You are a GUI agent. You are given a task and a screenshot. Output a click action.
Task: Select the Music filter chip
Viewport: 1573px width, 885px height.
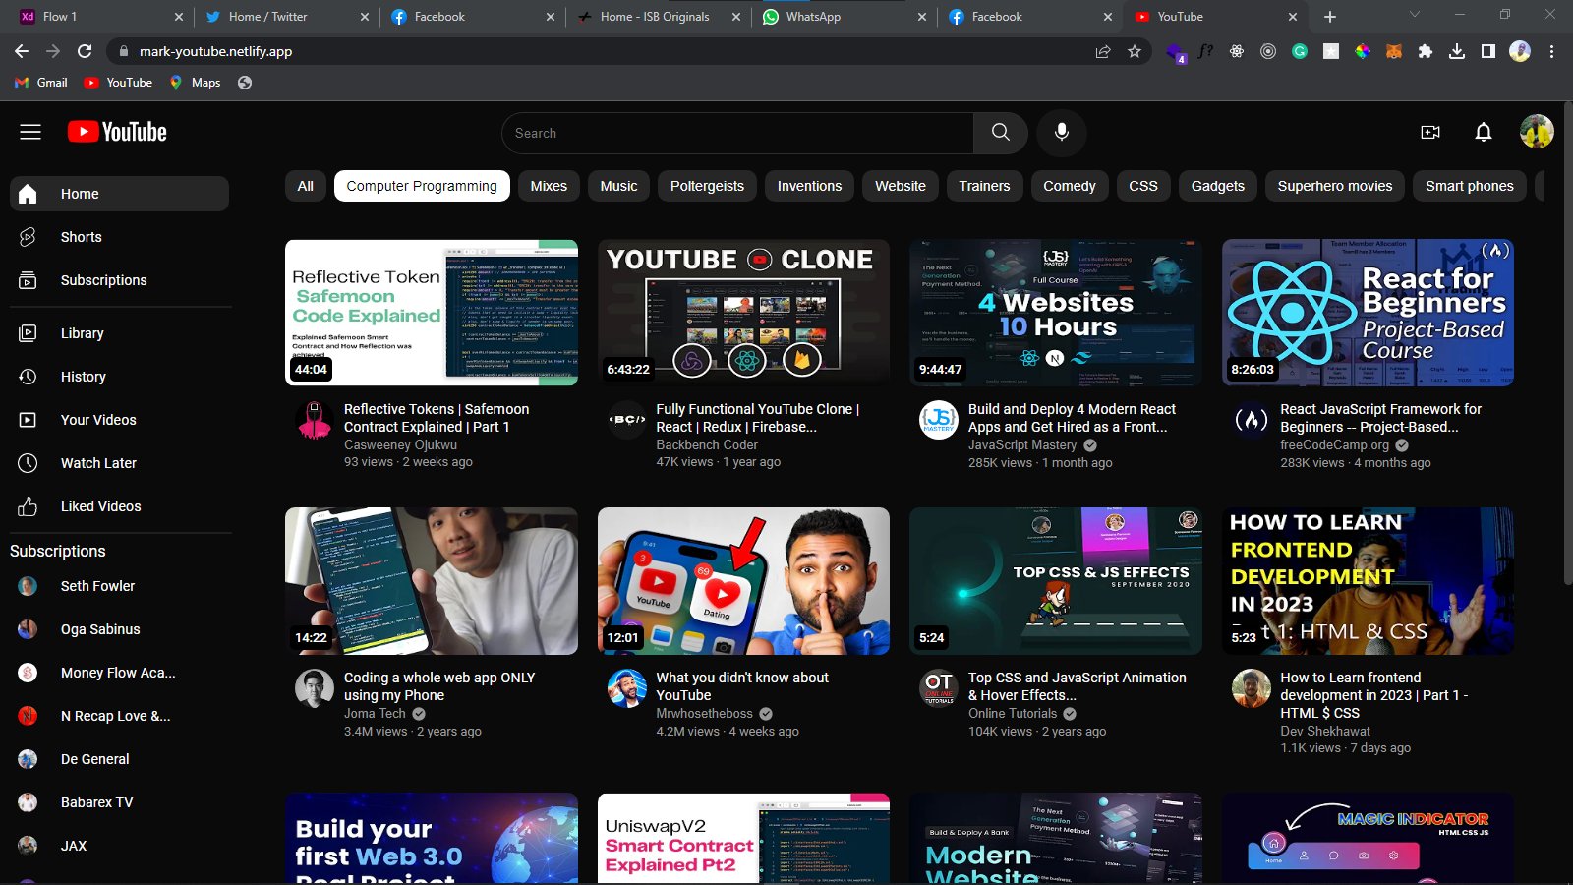point(619,186)
